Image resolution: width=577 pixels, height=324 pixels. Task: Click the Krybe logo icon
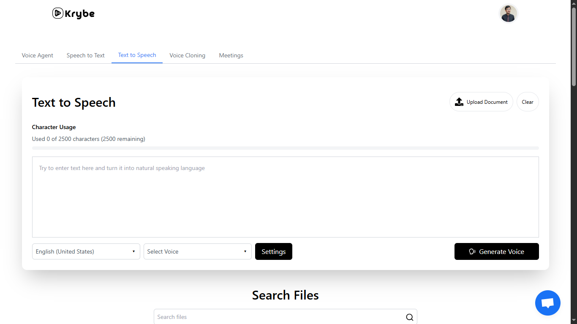[x=57, y=13]
